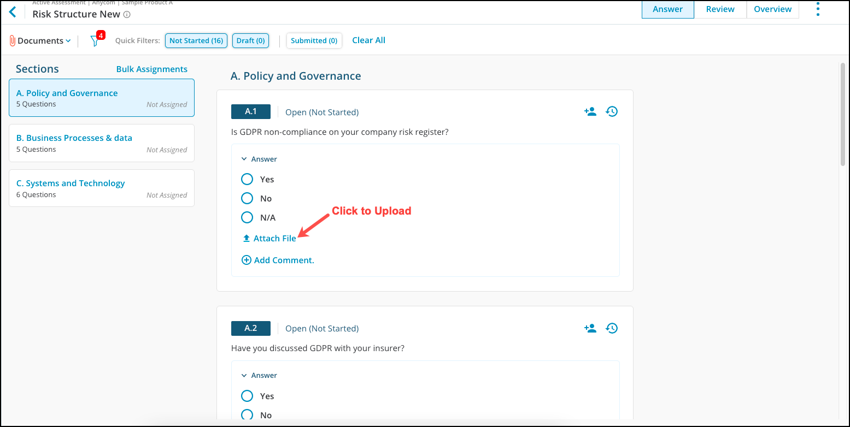Click Add Comment. link in A.1
Screen dimensions: 850x427
284,260
